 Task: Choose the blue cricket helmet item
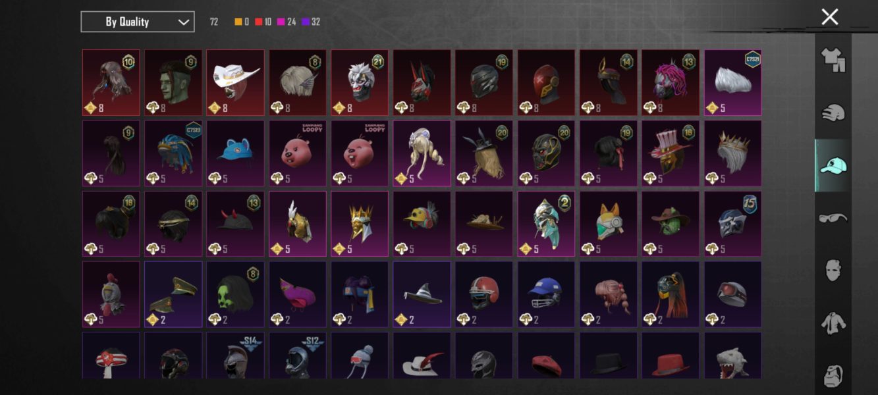coord(546,294)
